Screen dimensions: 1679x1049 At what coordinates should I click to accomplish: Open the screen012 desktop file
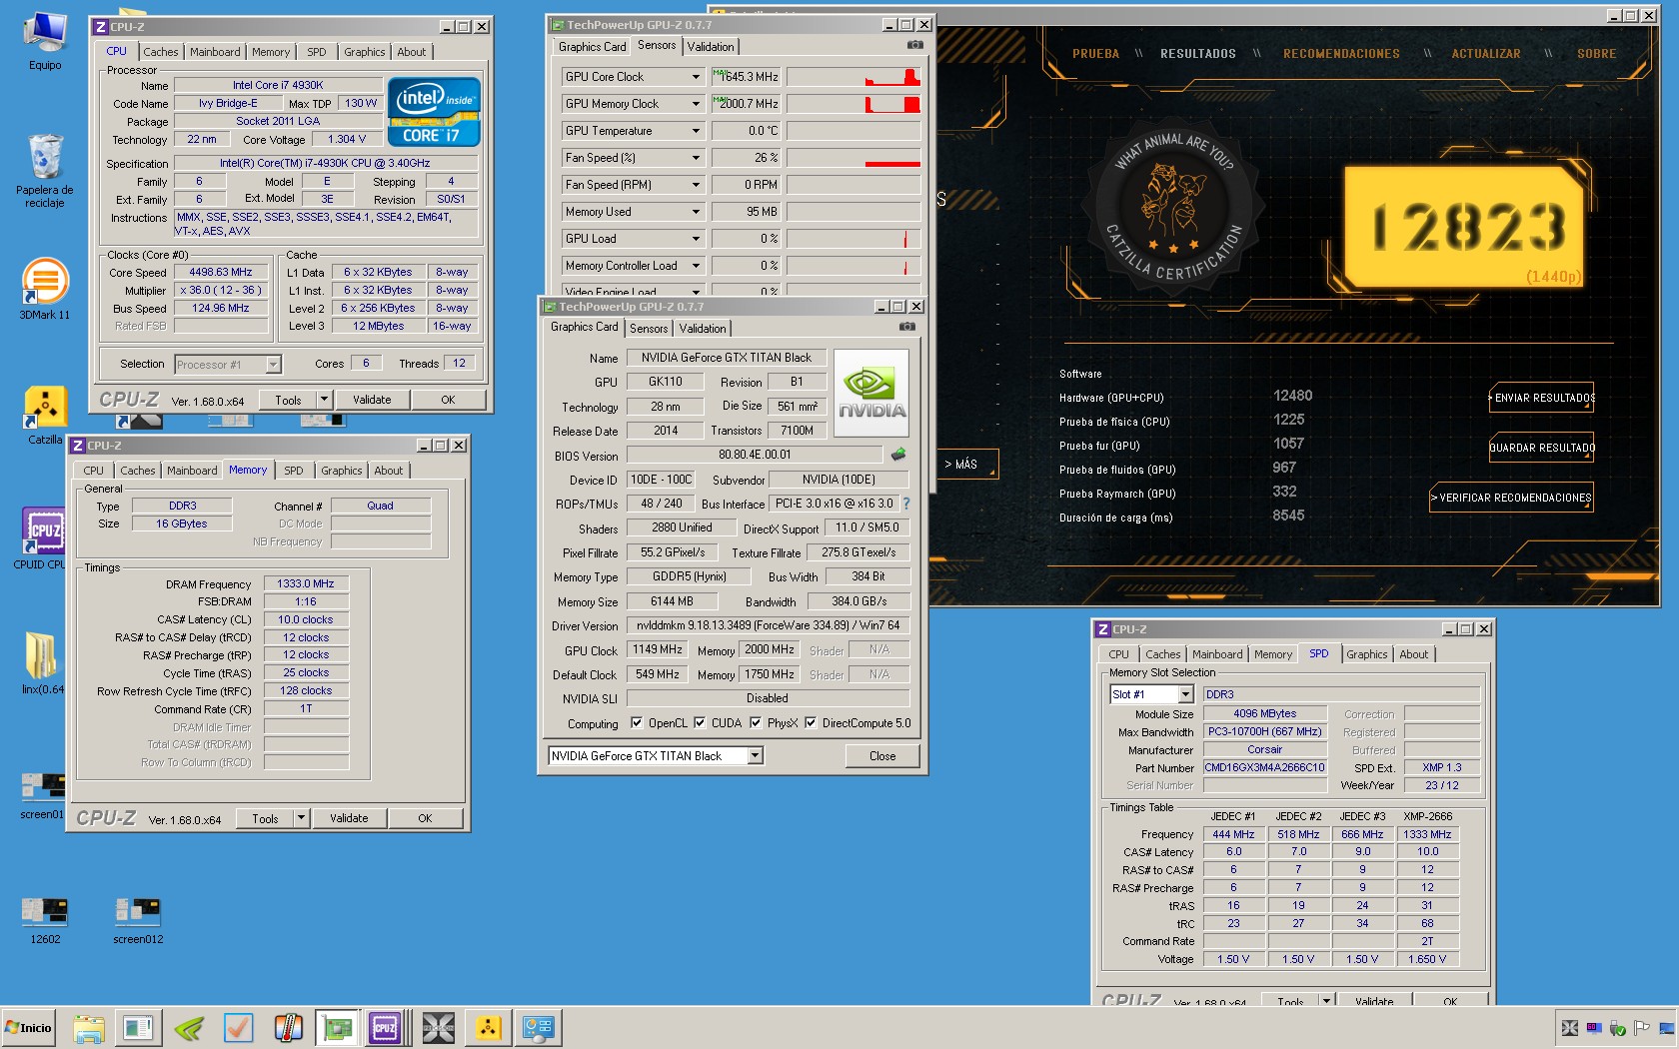coord(138,919)
